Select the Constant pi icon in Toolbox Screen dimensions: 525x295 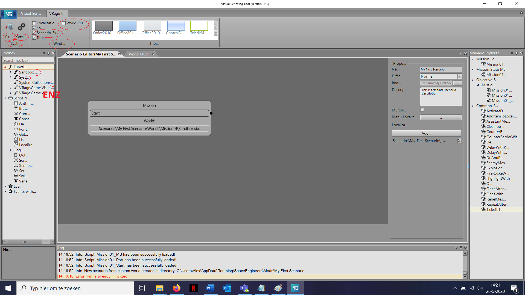16,119
